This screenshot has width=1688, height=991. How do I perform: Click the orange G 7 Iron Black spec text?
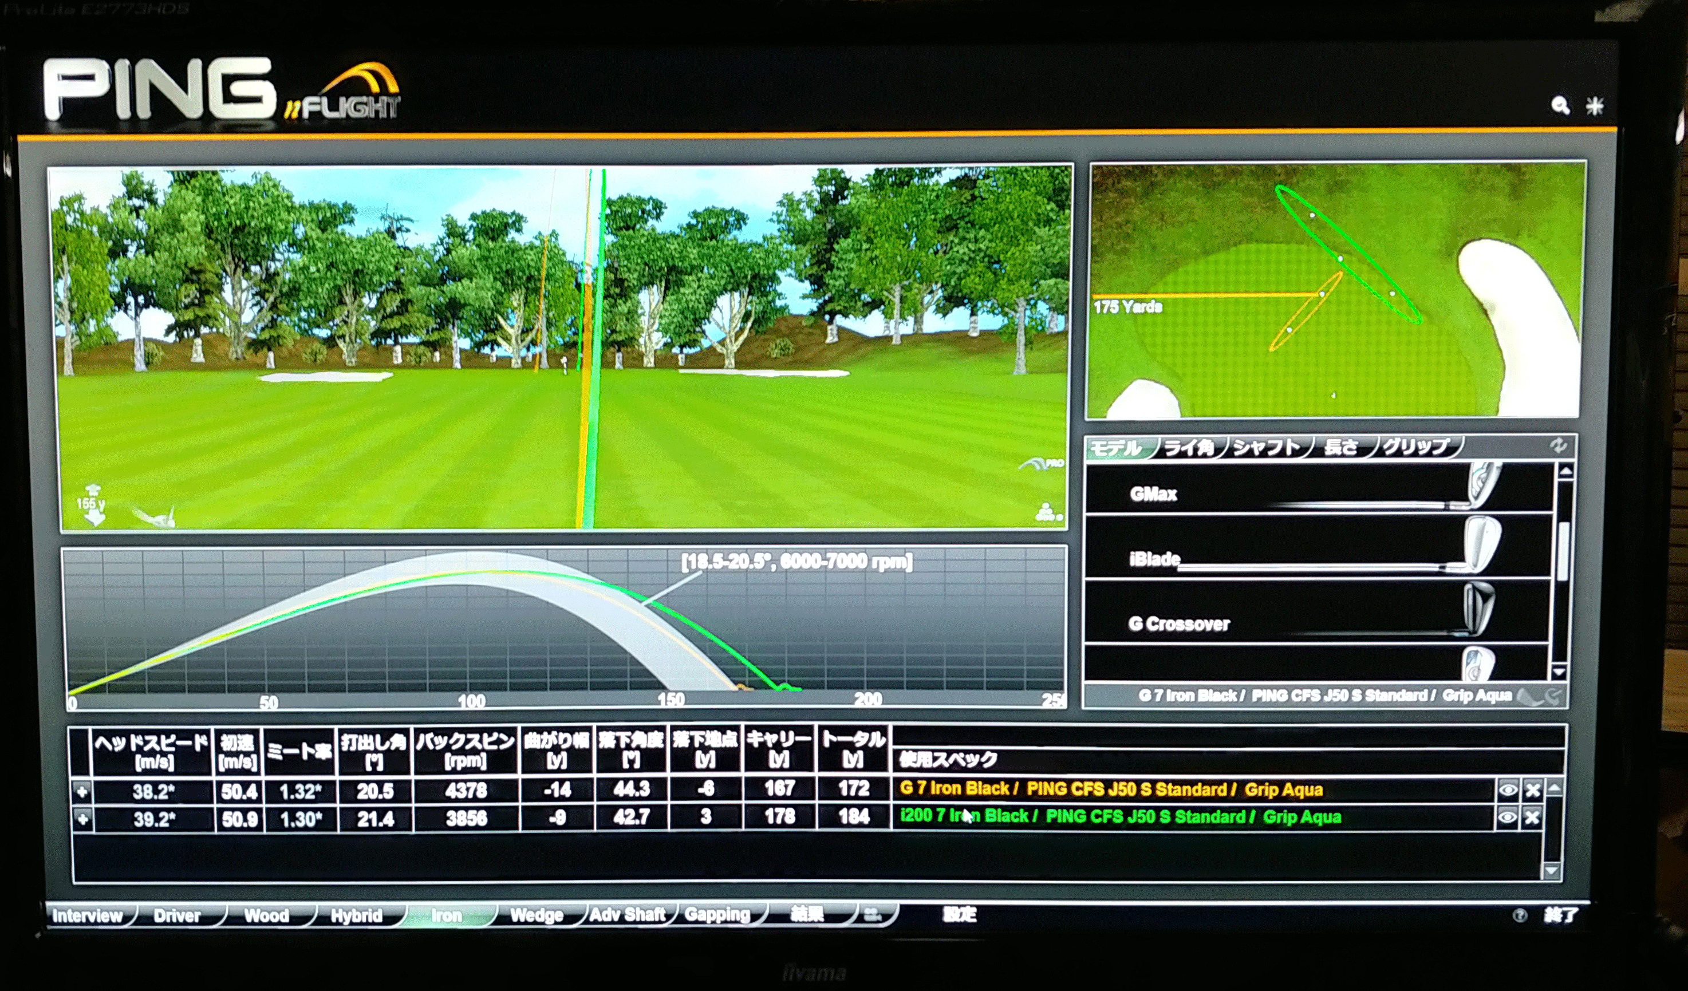click(x=1111, y=789)
